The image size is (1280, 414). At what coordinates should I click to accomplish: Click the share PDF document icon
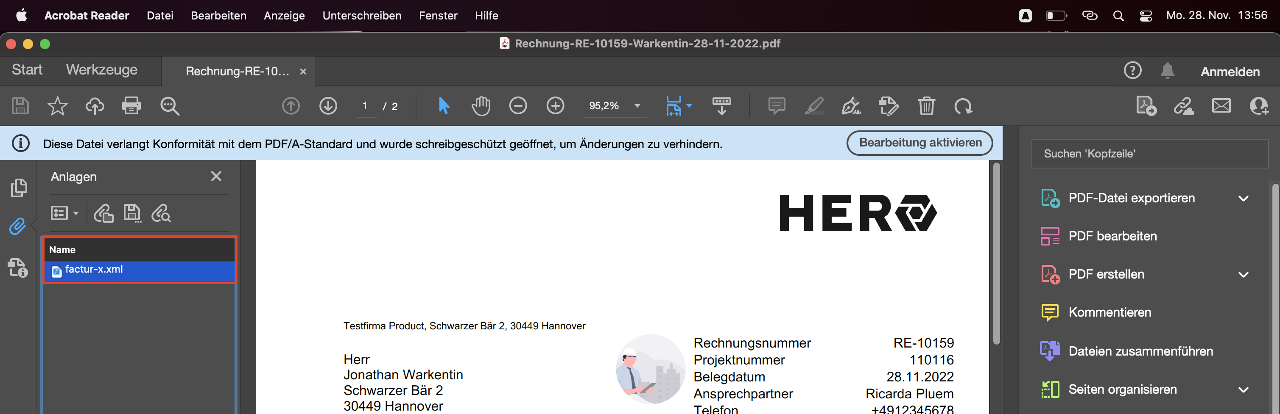[x=1146, y=106]
